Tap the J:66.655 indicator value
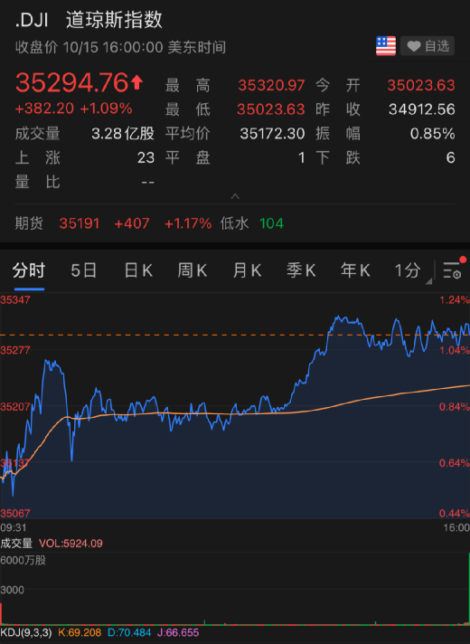This screenshot has height=644, width=470. pyautogui.click(x=178, y=632)
